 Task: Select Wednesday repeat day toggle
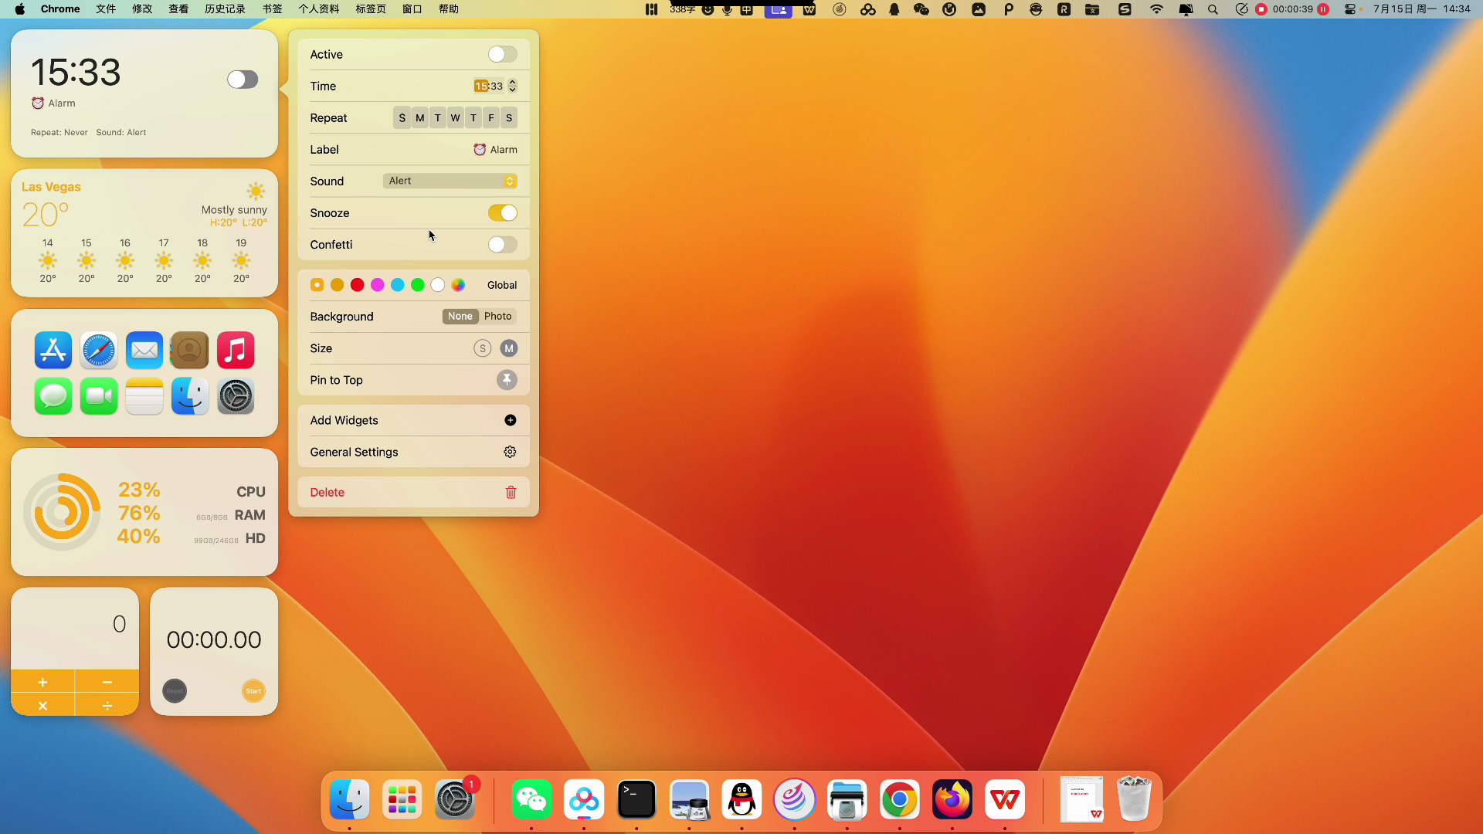(x=455, y=117)
